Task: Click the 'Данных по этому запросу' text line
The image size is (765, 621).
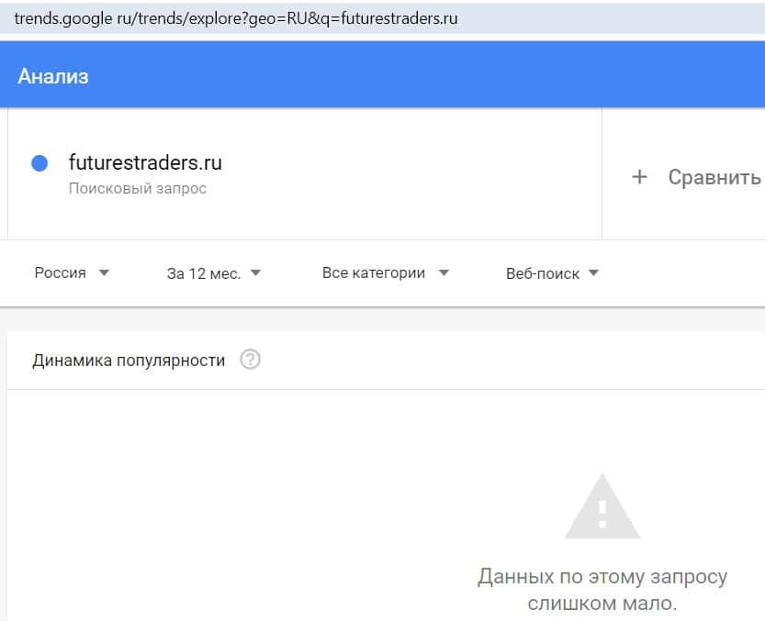Action: point(602,577)
